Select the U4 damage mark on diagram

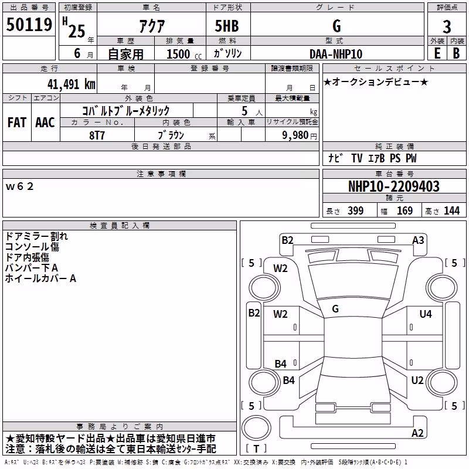coord(426,314)
